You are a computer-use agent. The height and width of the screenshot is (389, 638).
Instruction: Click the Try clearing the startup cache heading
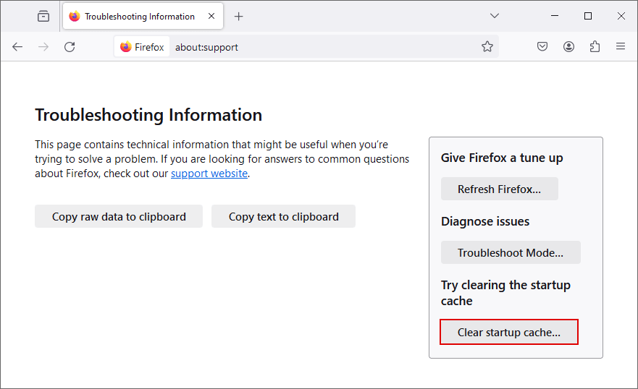pyautogui.click(x=505, y=293)
